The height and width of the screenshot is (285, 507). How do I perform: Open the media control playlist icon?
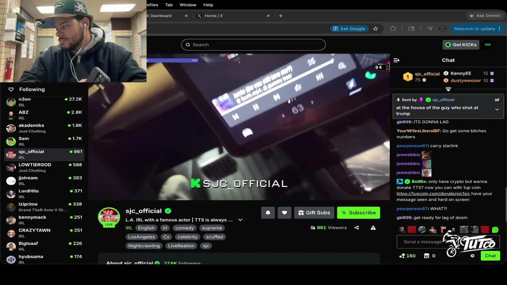[x=430, y=28]
